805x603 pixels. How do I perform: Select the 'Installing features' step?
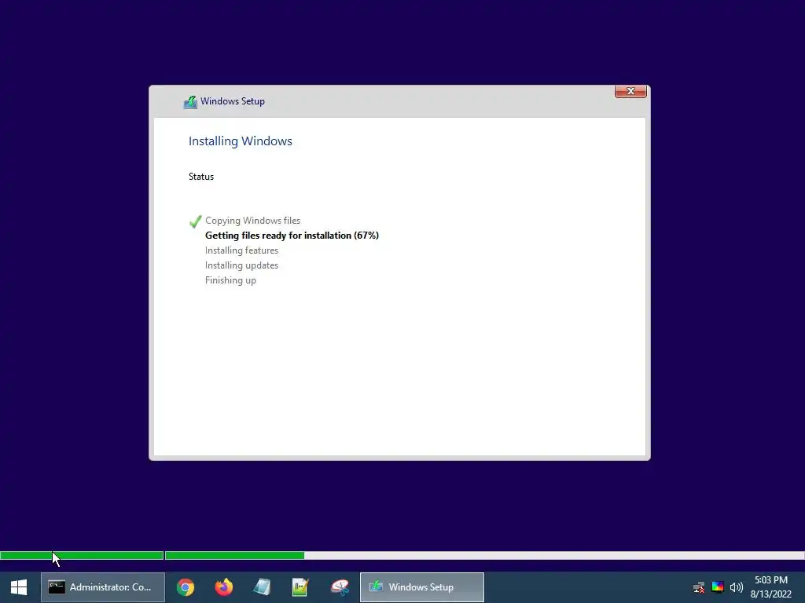tap(241, 250)
